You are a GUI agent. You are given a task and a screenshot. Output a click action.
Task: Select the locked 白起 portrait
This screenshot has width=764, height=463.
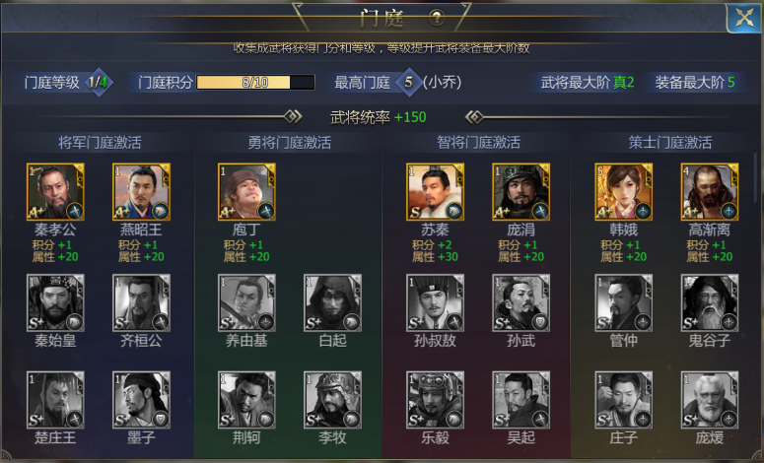pos(333,302)
